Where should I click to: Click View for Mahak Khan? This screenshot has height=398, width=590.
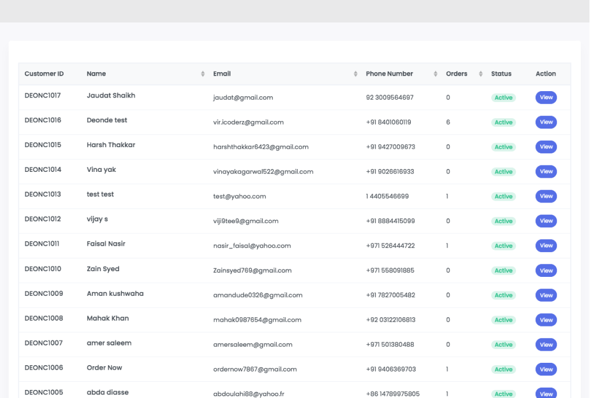[x=546, y=320]
